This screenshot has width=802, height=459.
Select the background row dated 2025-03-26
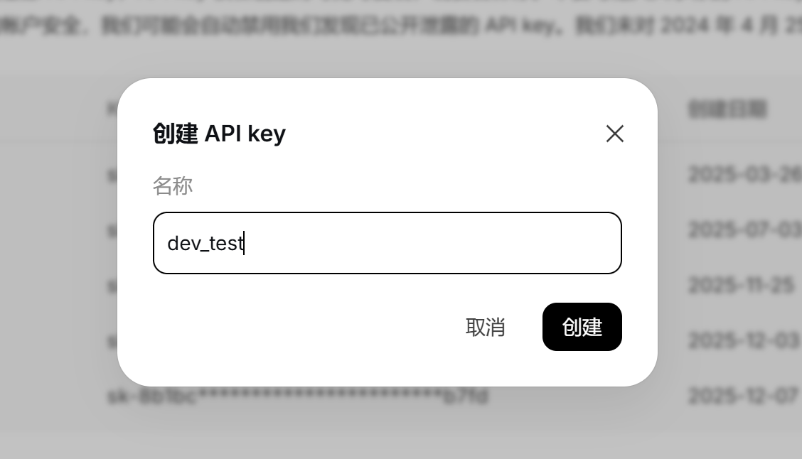point(745,174)
